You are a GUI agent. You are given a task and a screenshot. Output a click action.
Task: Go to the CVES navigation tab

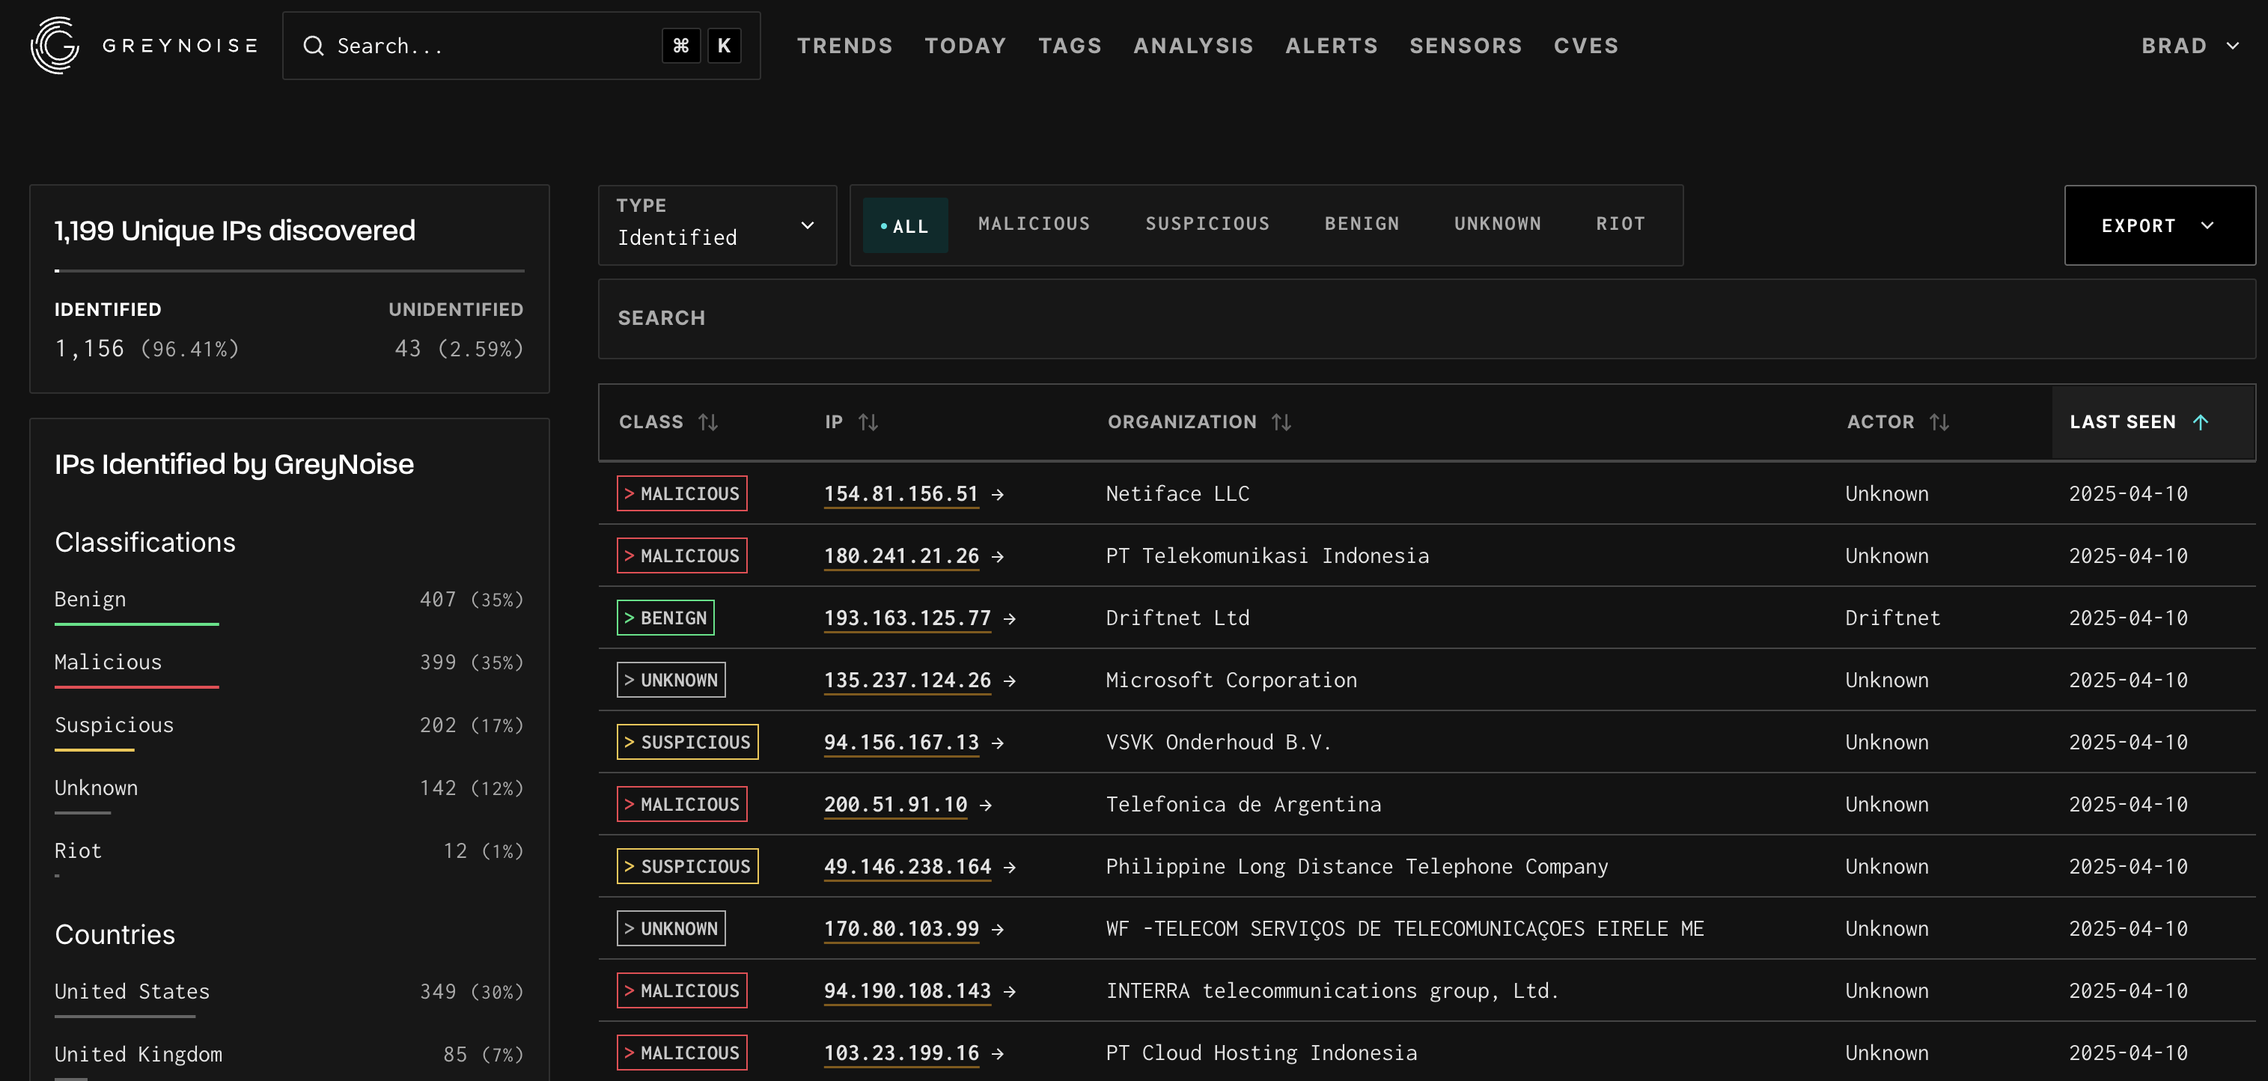[1585, 46]
